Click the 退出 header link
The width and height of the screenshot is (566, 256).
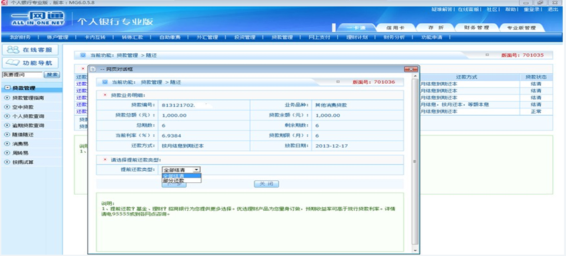(553, 9)
